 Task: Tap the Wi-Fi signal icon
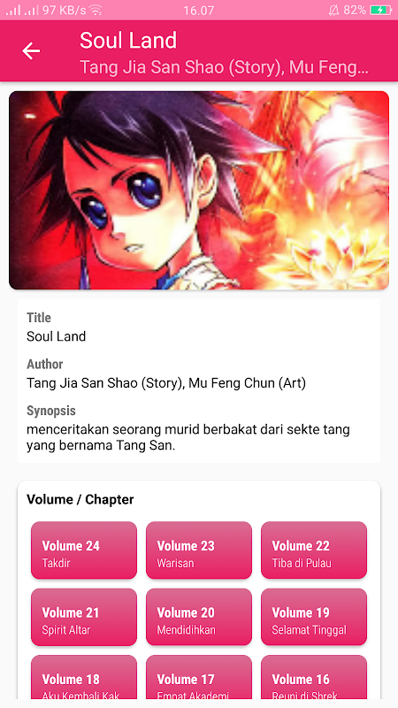(96, 10)
